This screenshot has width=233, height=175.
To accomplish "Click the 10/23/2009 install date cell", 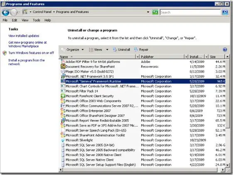I will (198, 140).
